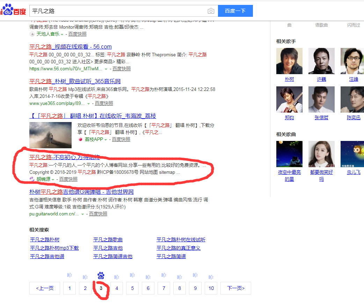Screen dimensions: 364x306
Task: Open related search 平凡之路的真正意义
Action: pos(178,248)
